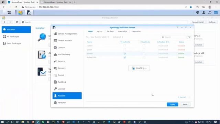
Task: Open Threat Monitor in MailPlus sidebar
Action: pyautogui.click(x=67, y=41)
